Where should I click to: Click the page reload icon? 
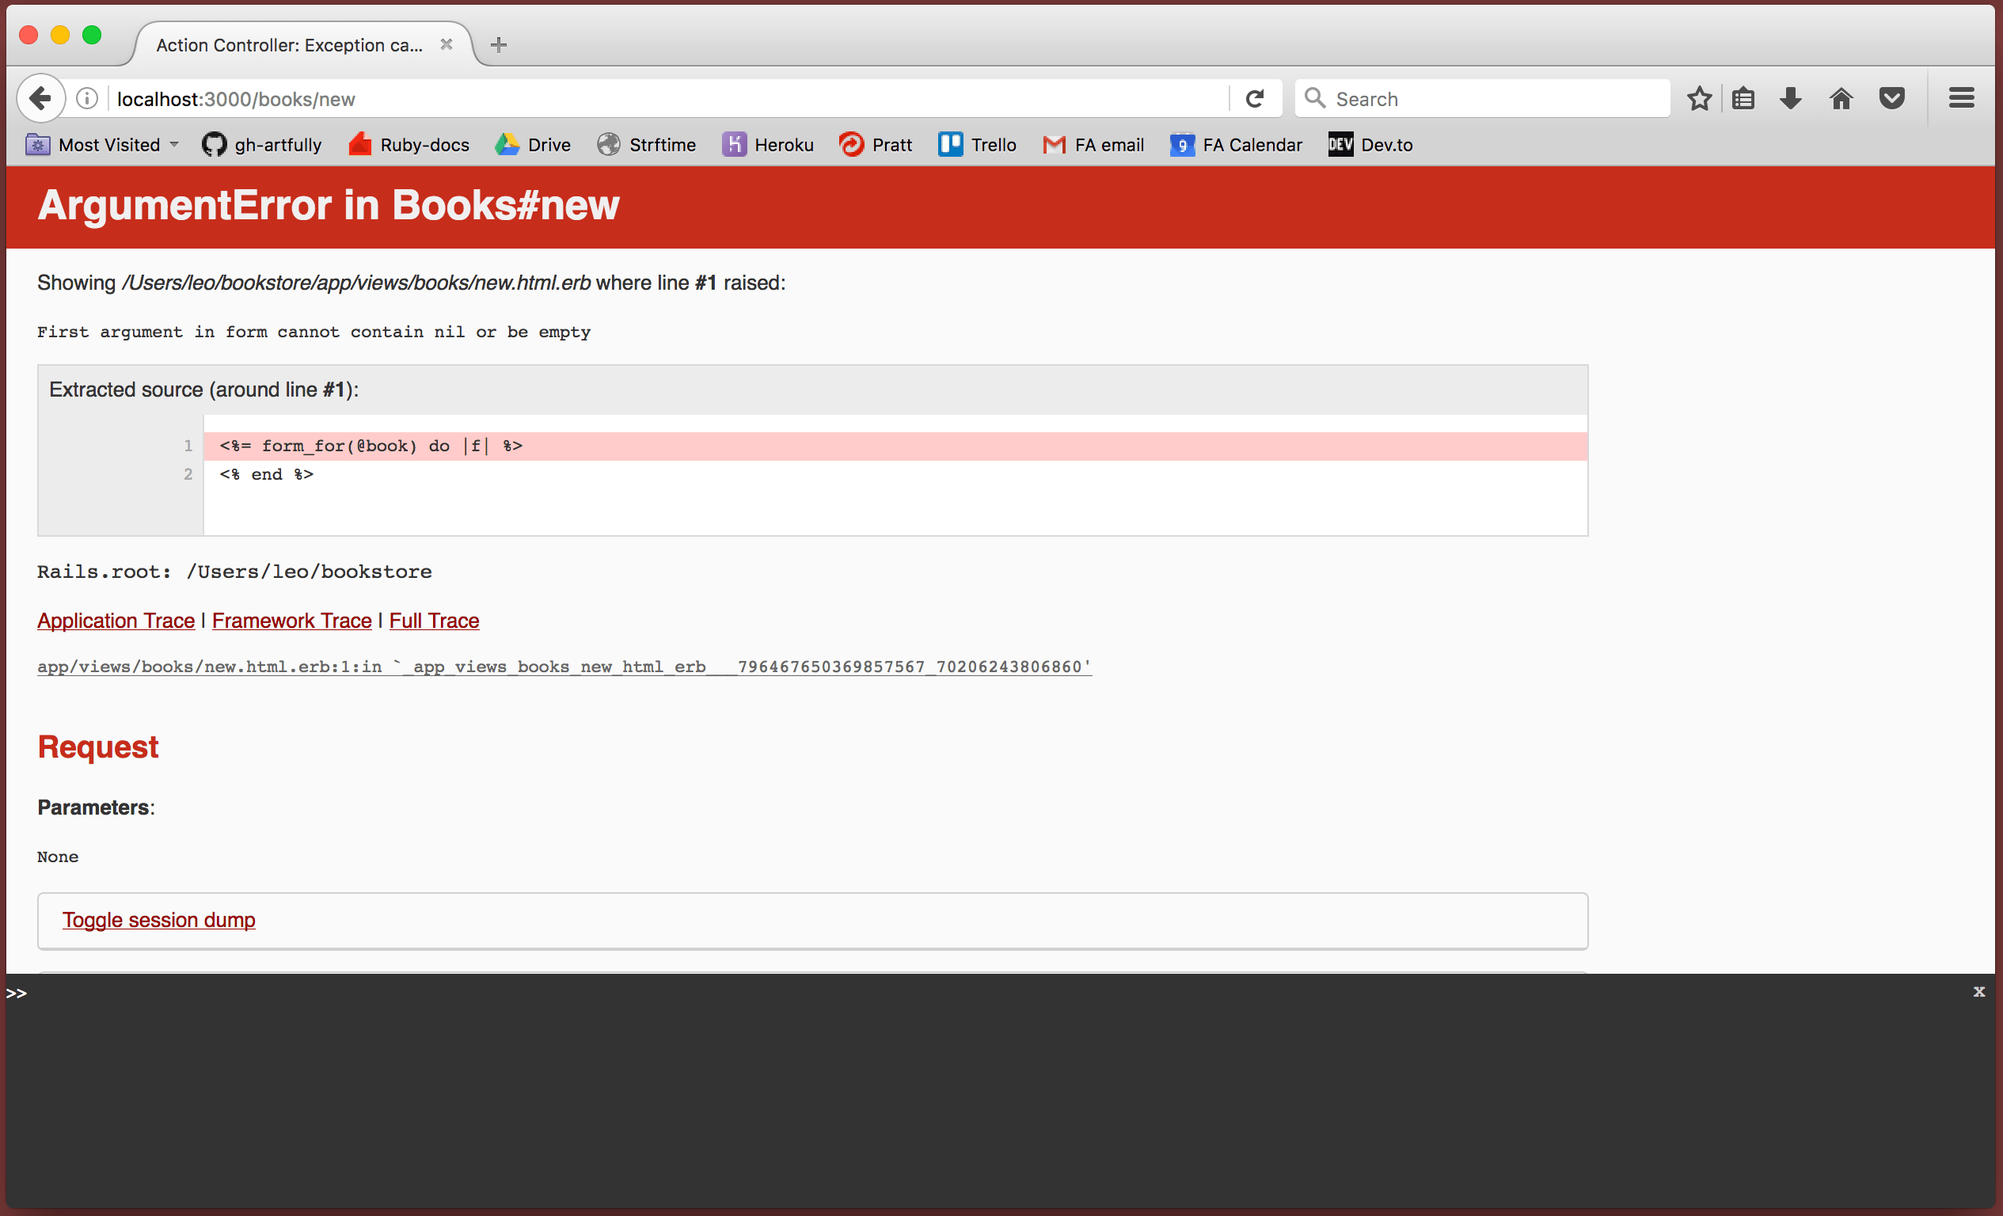(x=1255, y=98)
